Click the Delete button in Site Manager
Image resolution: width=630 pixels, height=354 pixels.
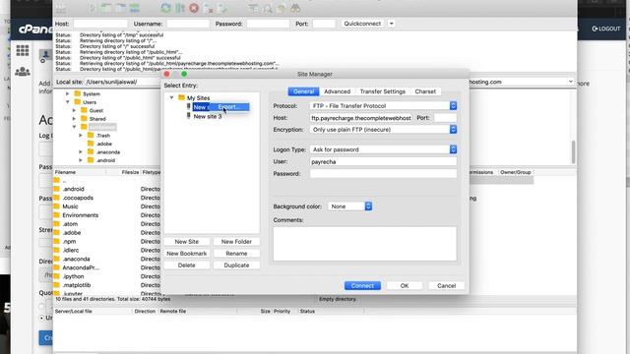tap(187, 265)
